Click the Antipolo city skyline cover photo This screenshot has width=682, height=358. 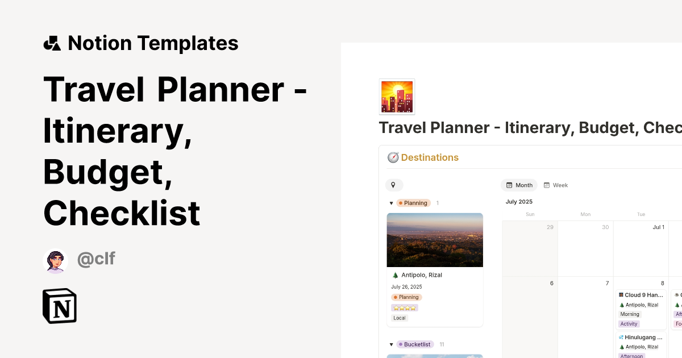(x=435, y=240)
